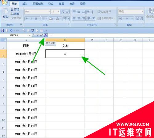Open the 公式 ribbon tab
Screen dimensions: 154x138
(51, 4)
